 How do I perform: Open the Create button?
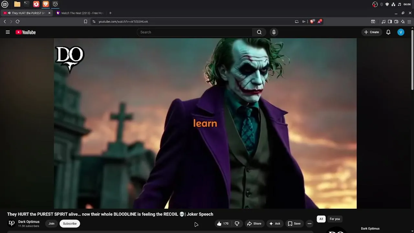371,32
